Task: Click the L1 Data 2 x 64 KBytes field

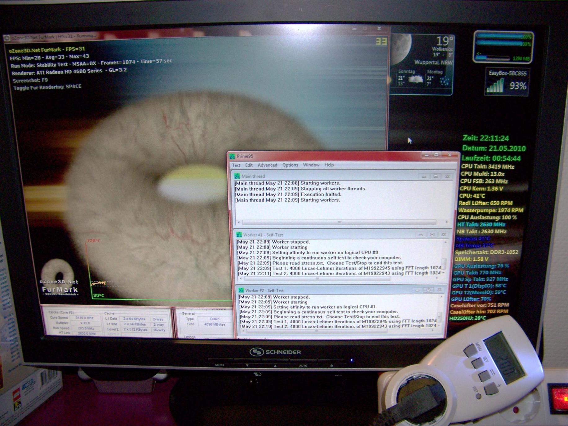Action: [134, 319]
